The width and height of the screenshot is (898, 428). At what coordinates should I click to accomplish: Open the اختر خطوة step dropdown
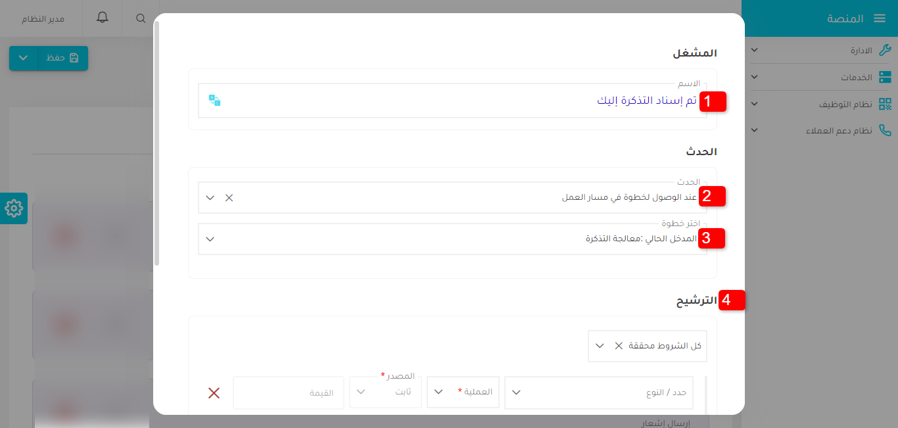click(210, 239)
